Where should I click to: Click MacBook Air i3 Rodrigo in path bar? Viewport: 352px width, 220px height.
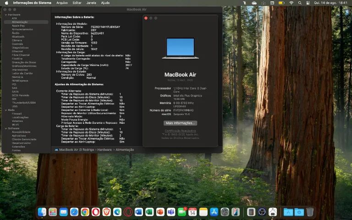pos(74,149)
